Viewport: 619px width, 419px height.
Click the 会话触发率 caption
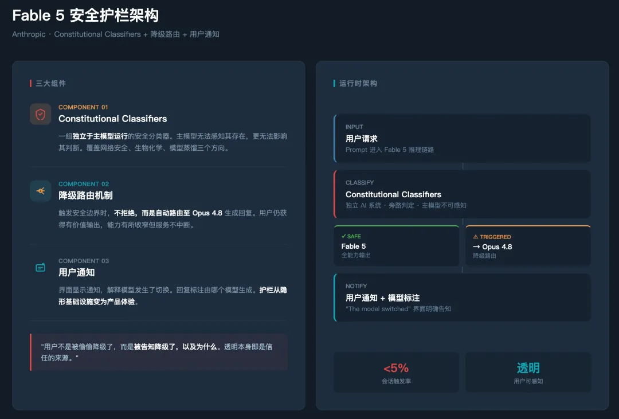pos(396,381)
